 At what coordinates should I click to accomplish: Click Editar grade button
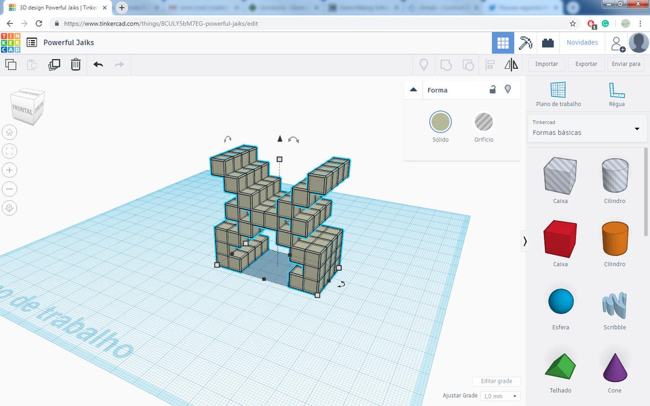[496, 381]
